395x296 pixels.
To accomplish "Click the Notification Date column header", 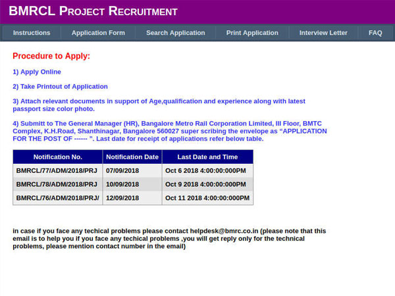I will (x=132, y=157).
